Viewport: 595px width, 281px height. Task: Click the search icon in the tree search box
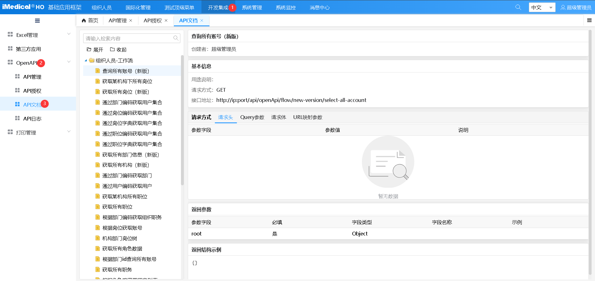tap(176, 38)
